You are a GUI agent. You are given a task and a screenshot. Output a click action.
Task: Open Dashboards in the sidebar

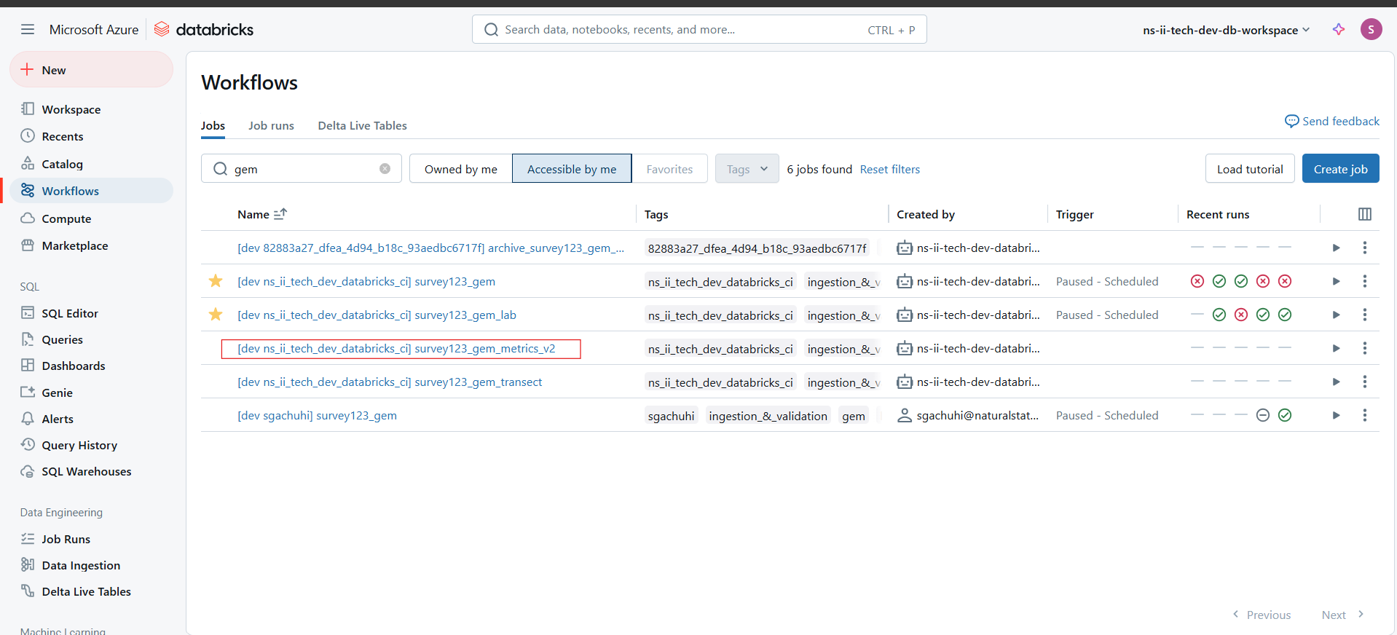(91, 366)
